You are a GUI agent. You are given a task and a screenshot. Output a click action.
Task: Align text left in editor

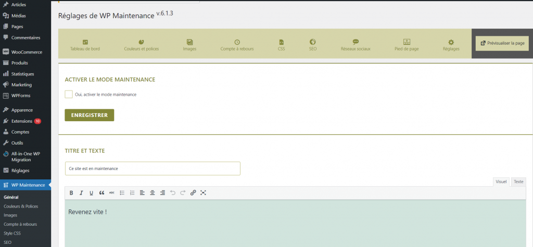tap(142, 192)
